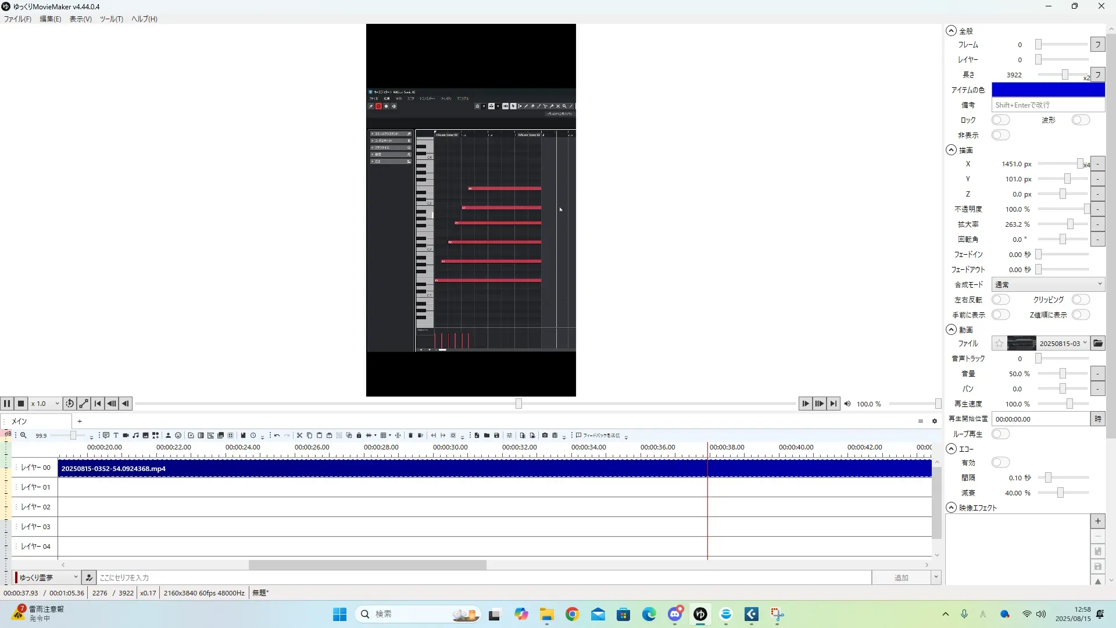Pause playback with the pause button

(7, 404)
